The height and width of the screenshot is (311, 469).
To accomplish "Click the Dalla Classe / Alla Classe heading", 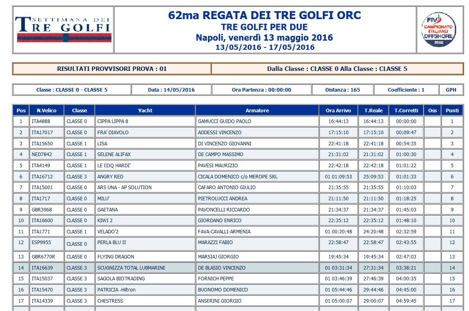I will [337, 69].
